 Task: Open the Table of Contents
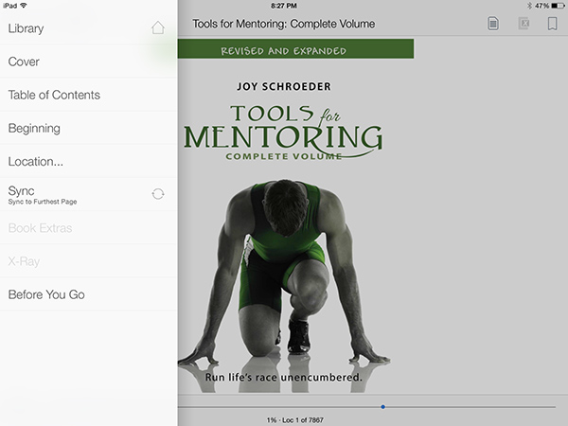coord(89,95)
